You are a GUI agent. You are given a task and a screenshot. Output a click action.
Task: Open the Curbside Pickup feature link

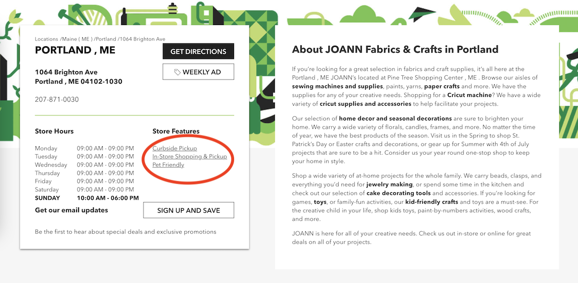point(174,148)
